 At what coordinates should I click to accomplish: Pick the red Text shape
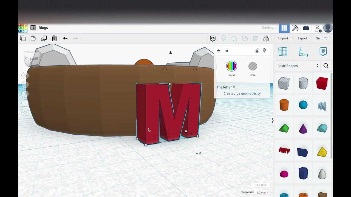click(x=284, y=150)
